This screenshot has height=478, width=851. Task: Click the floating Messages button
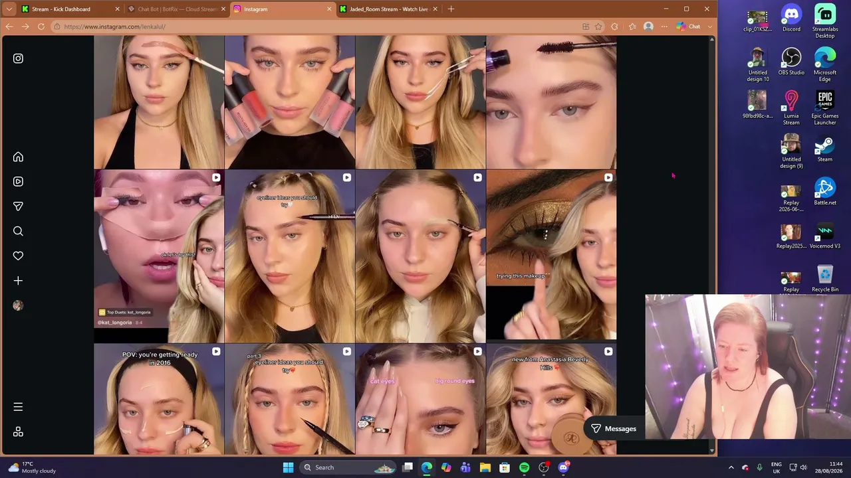[614, 429]
